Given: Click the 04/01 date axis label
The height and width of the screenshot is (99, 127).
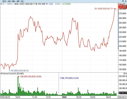Looking at the screenshot, I should pyautogui.click(x=109, y=97).
